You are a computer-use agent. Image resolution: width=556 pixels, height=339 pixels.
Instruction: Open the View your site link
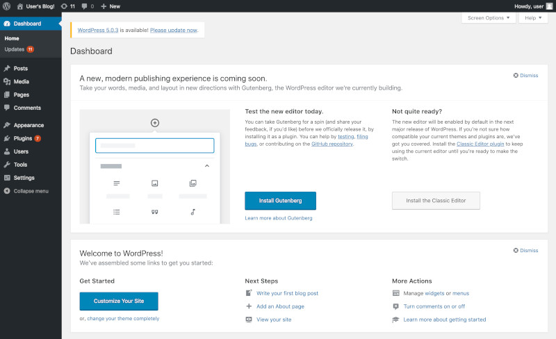(x=274, y=320)
